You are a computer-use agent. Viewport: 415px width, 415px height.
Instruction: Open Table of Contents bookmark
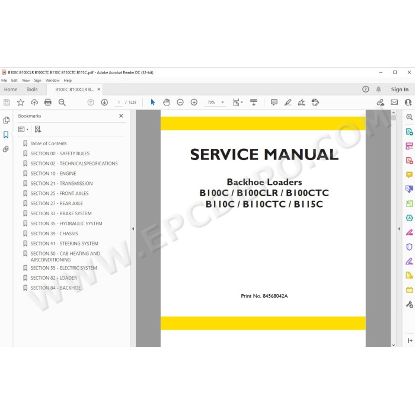click(x=49, y=143)
